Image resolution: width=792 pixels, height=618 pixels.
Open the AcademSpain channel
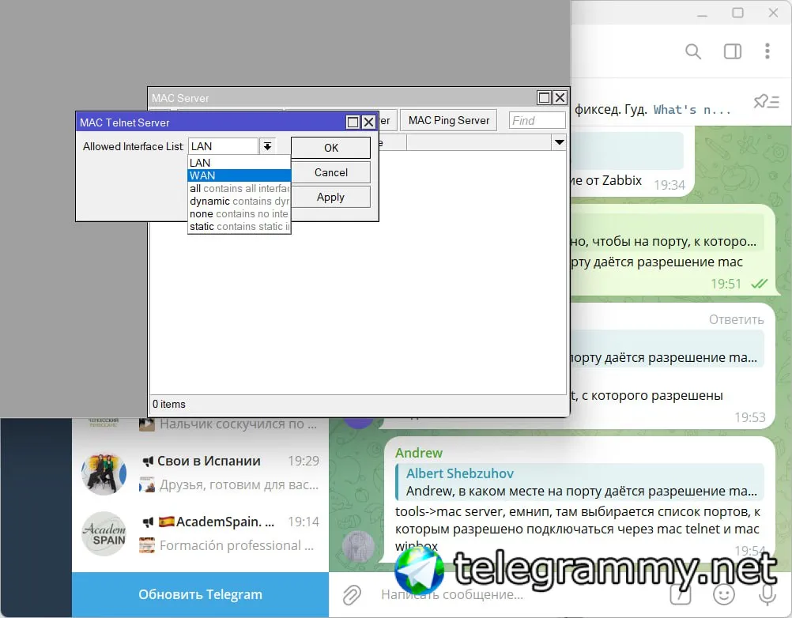click(x=200, y=533)
